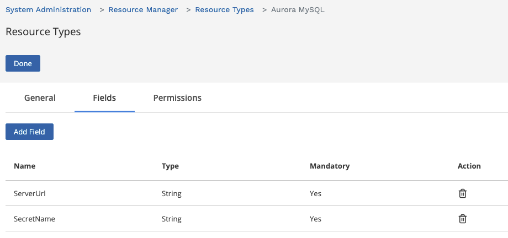Click the Resource Types page heading
The image size is (508, 238).
(x=43, y=32)
